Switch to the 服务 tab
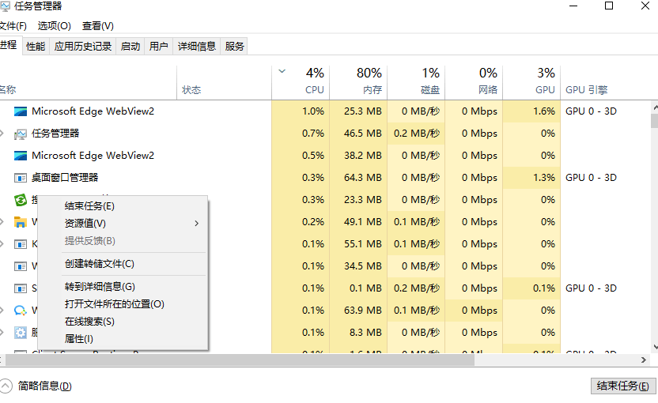The height and width of the screenshot is (403, 658). 234,46
